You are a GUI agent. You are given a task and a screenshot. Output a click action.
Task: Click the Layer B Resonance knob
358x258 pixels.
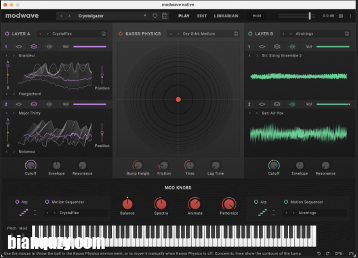point(326,165)
